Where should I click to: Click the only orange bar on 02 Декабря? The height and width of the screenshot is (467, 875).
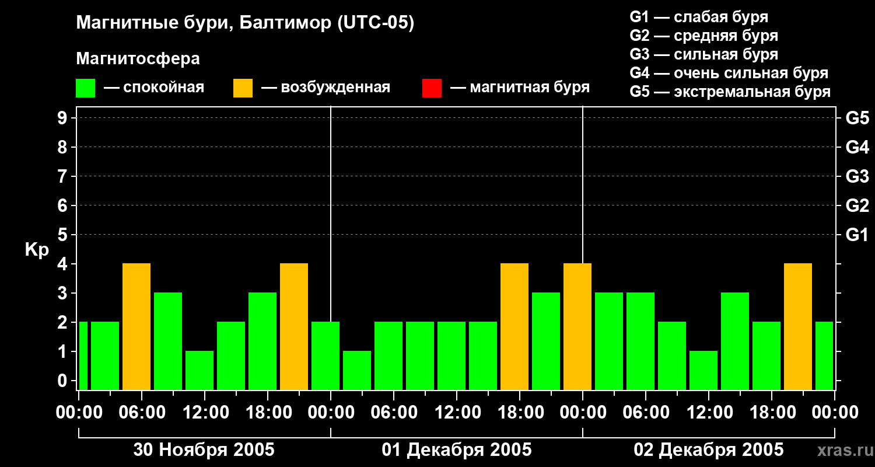tap(798, 326)
